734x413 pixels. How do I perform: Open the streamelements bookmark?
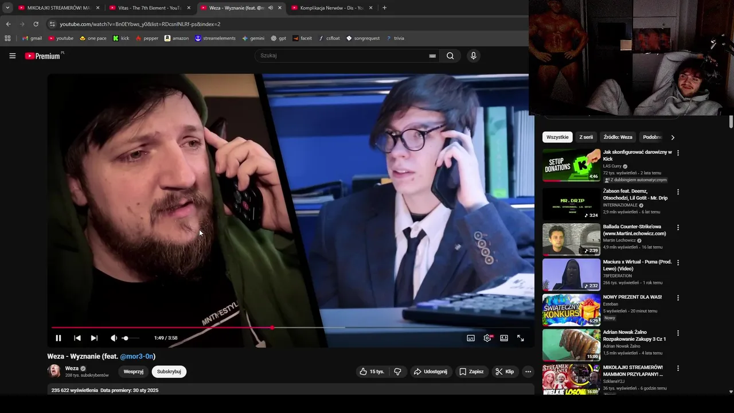[x=215, y=38]
